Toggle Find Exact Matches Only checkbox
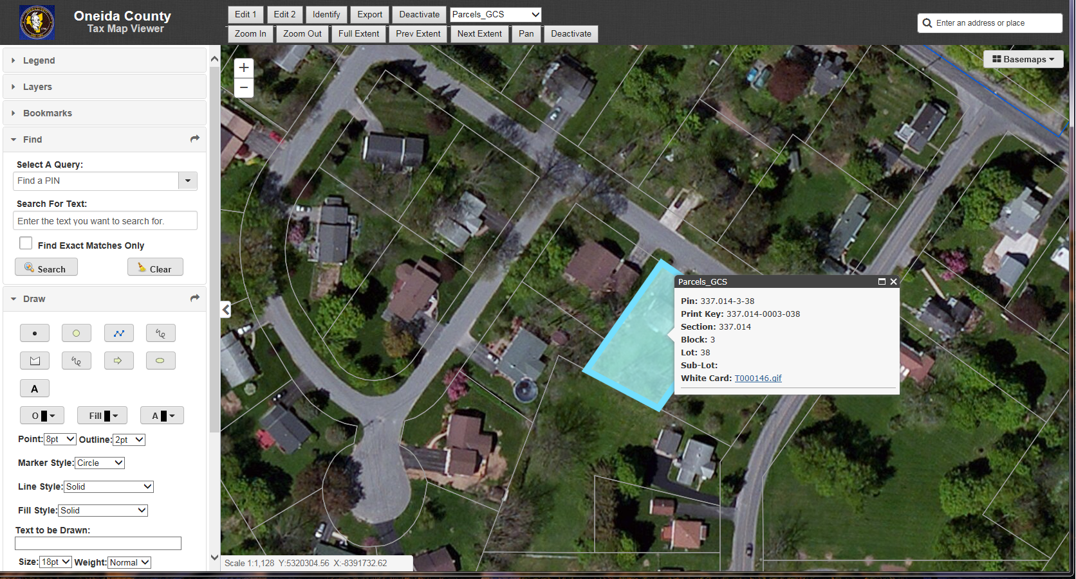This screenshot has height=579, width=1076. tap(26, 244)
